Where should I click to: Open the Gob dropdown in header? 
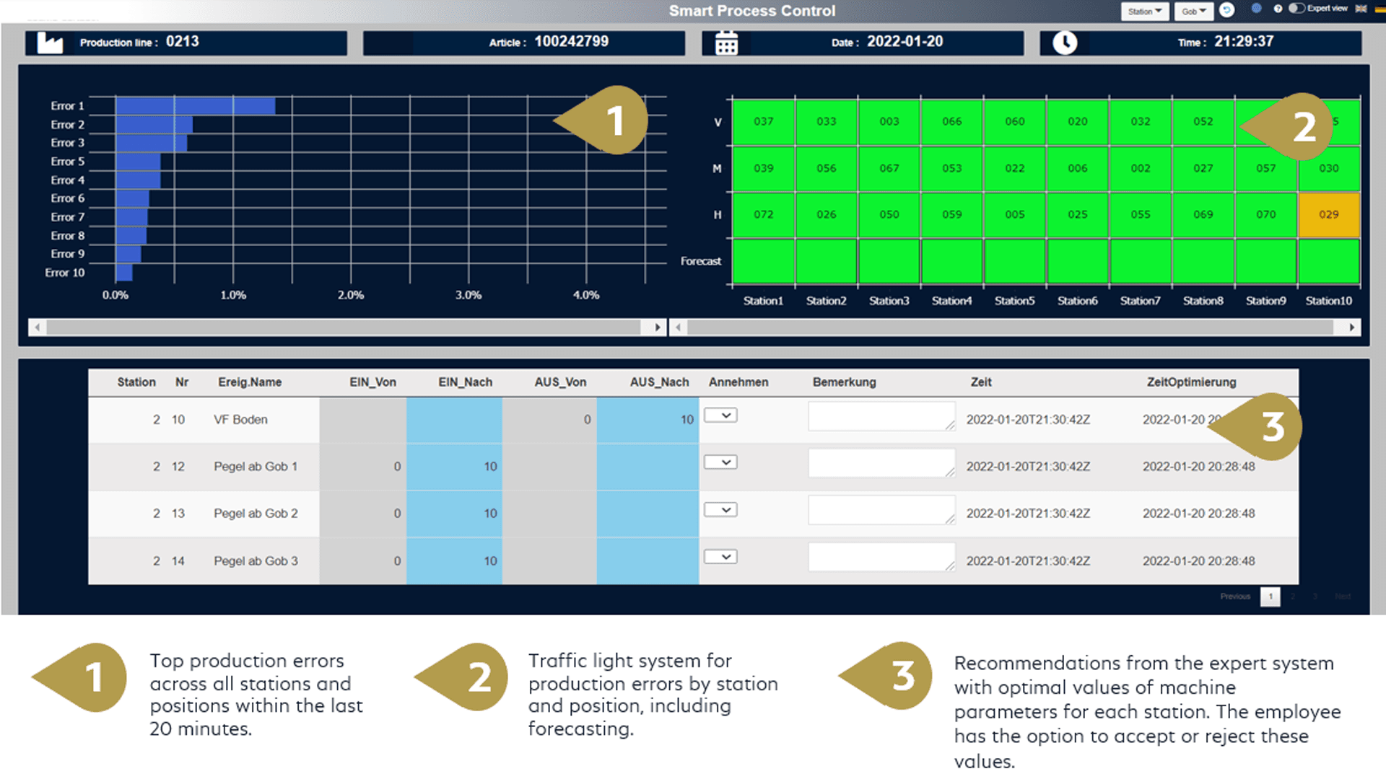pos(1194,11)
